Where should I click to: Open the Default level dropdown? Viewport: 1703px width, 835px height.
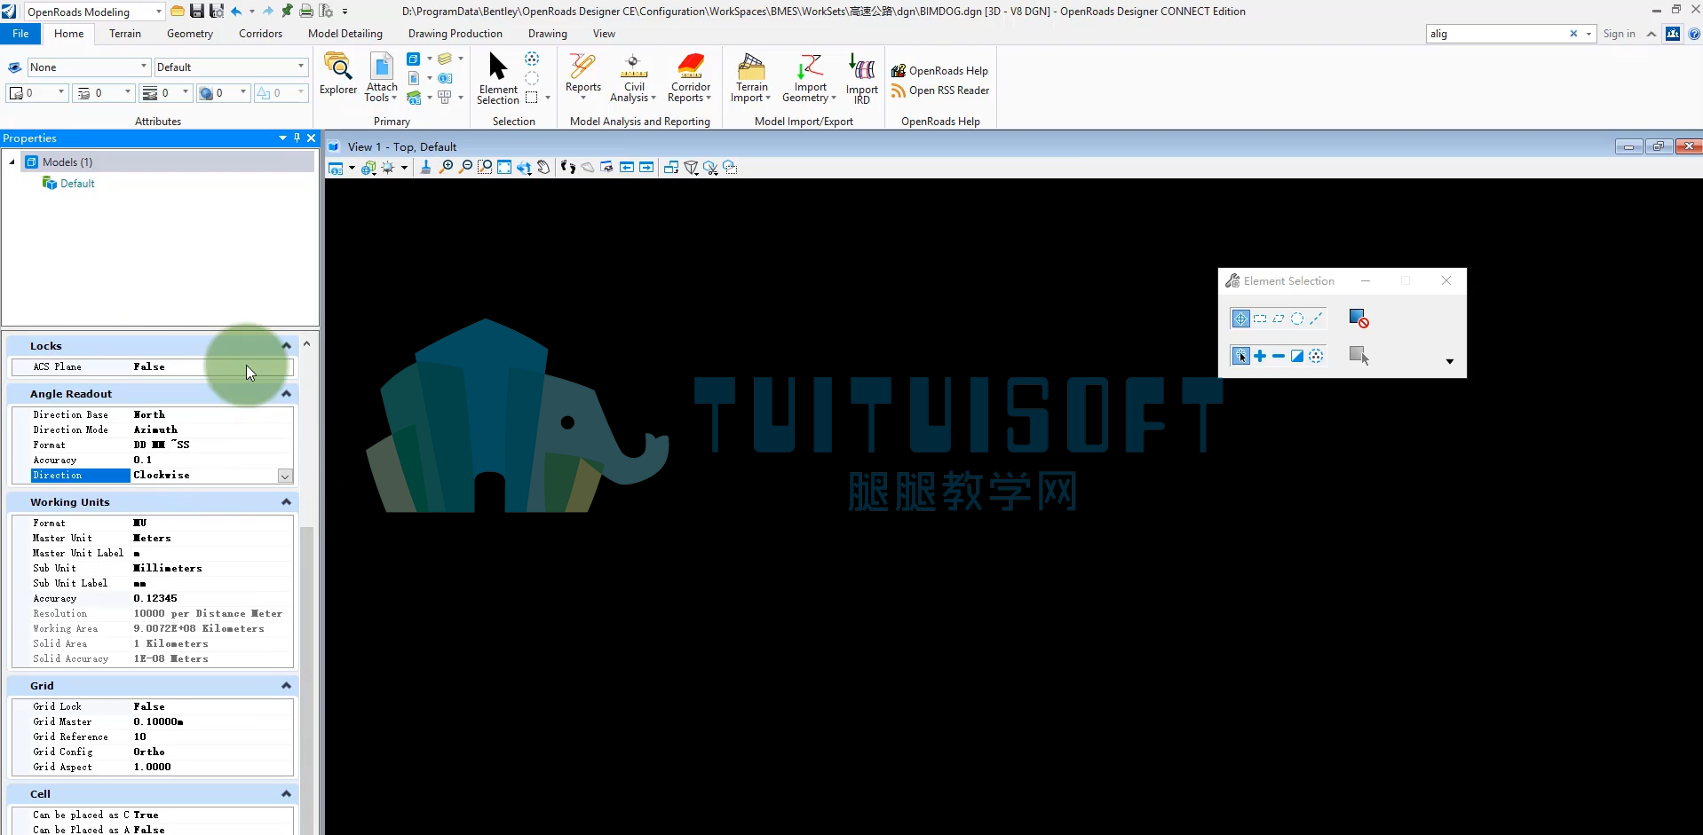(x=301, y=67)
